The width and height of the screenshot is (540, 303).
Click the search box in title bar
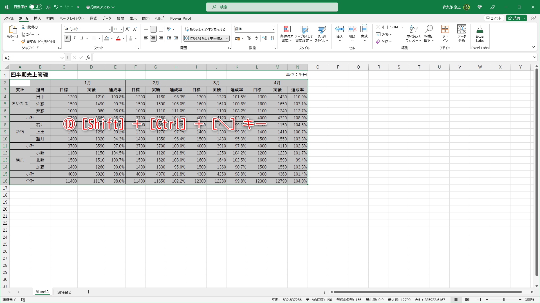point(272,7)
